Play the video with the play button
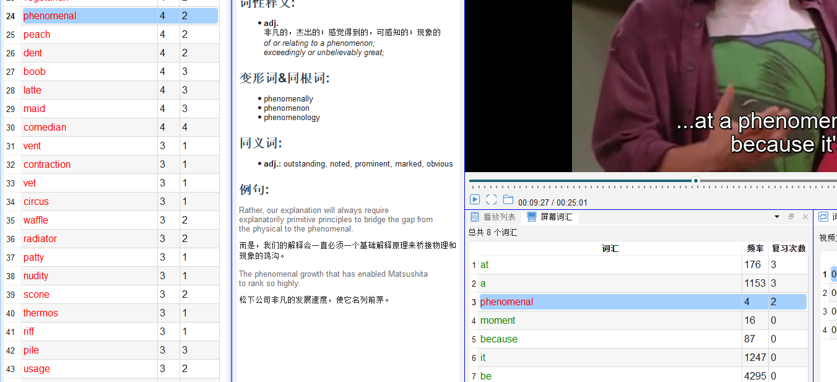The image size is (837, 382). [x=475, y=199]
